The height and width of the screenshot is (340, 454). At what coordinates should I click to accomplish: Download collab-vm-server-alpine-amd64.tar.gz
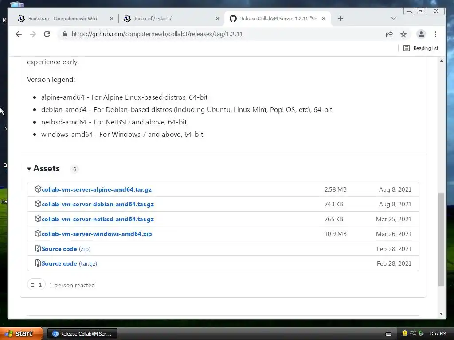coord(97,189)
